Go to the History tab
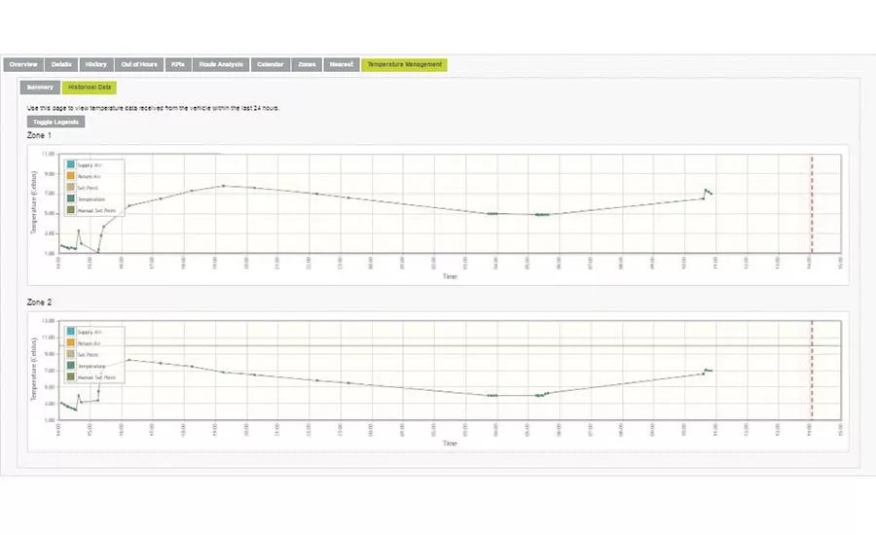Image resolution: width=876 pixels, height=535 pixels. pos(96,64)
